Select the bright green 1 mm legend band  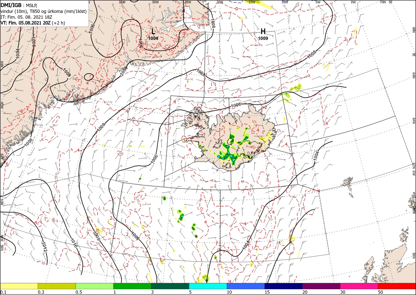click(x=132, y=286)
